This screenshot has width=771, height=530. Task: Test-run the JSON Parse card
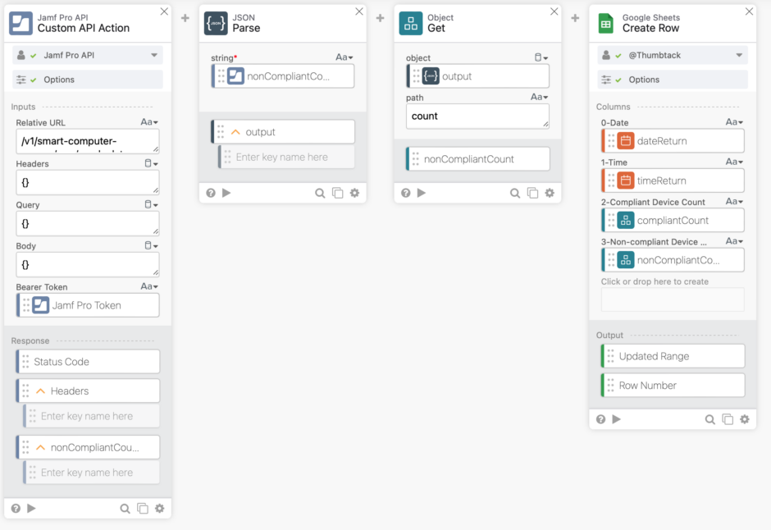[226, 193]
